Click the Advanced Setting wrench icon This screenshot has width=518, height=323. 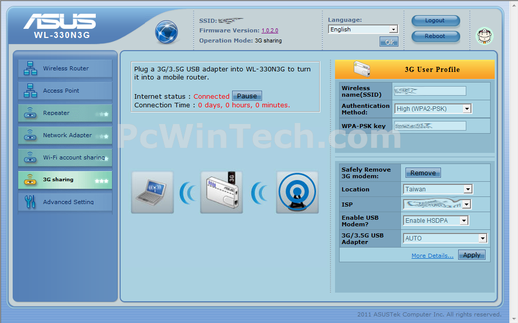coord(30,202)
